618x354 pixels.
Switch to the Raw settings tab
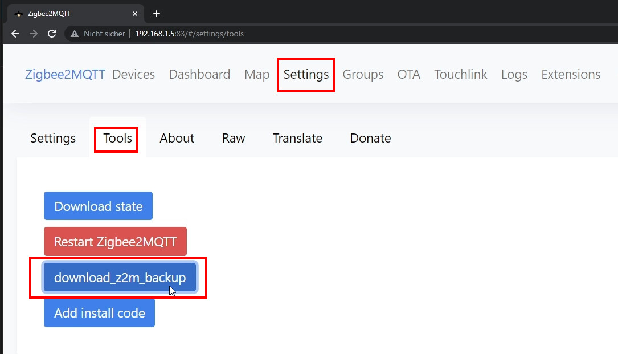(x=234, y=138)
